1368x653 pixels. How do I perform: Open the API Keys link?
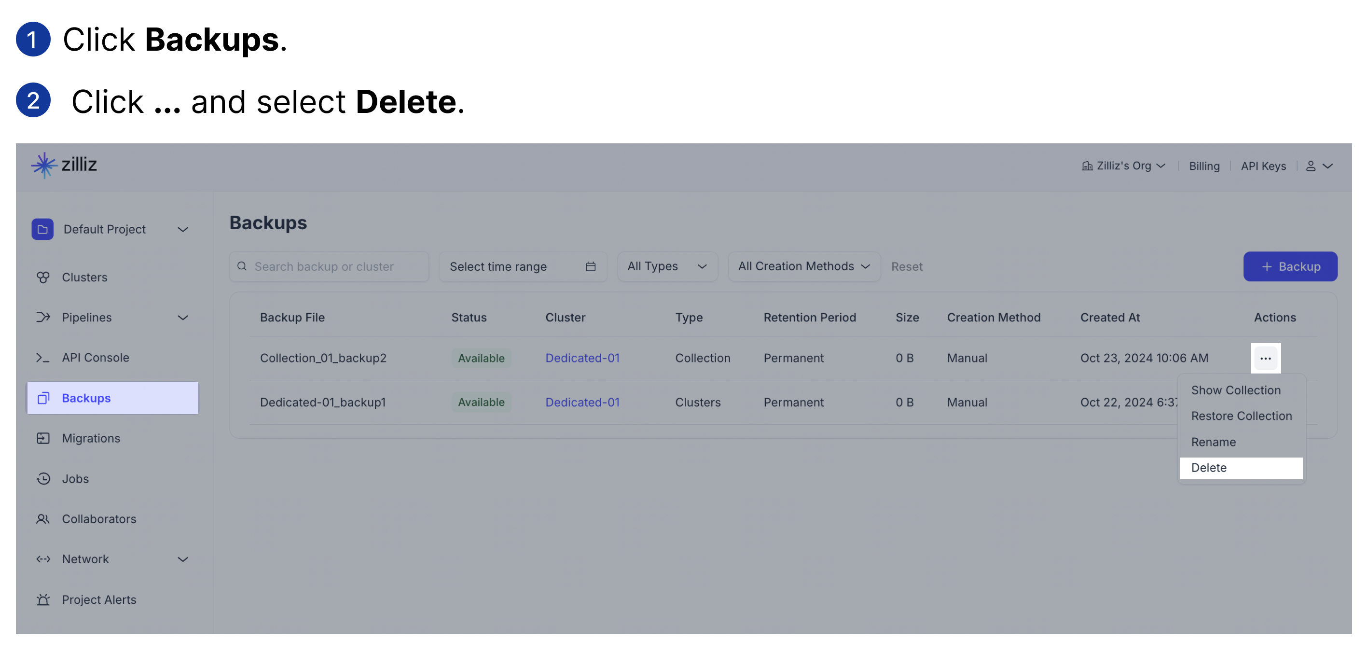click(x=1263, y=167)
